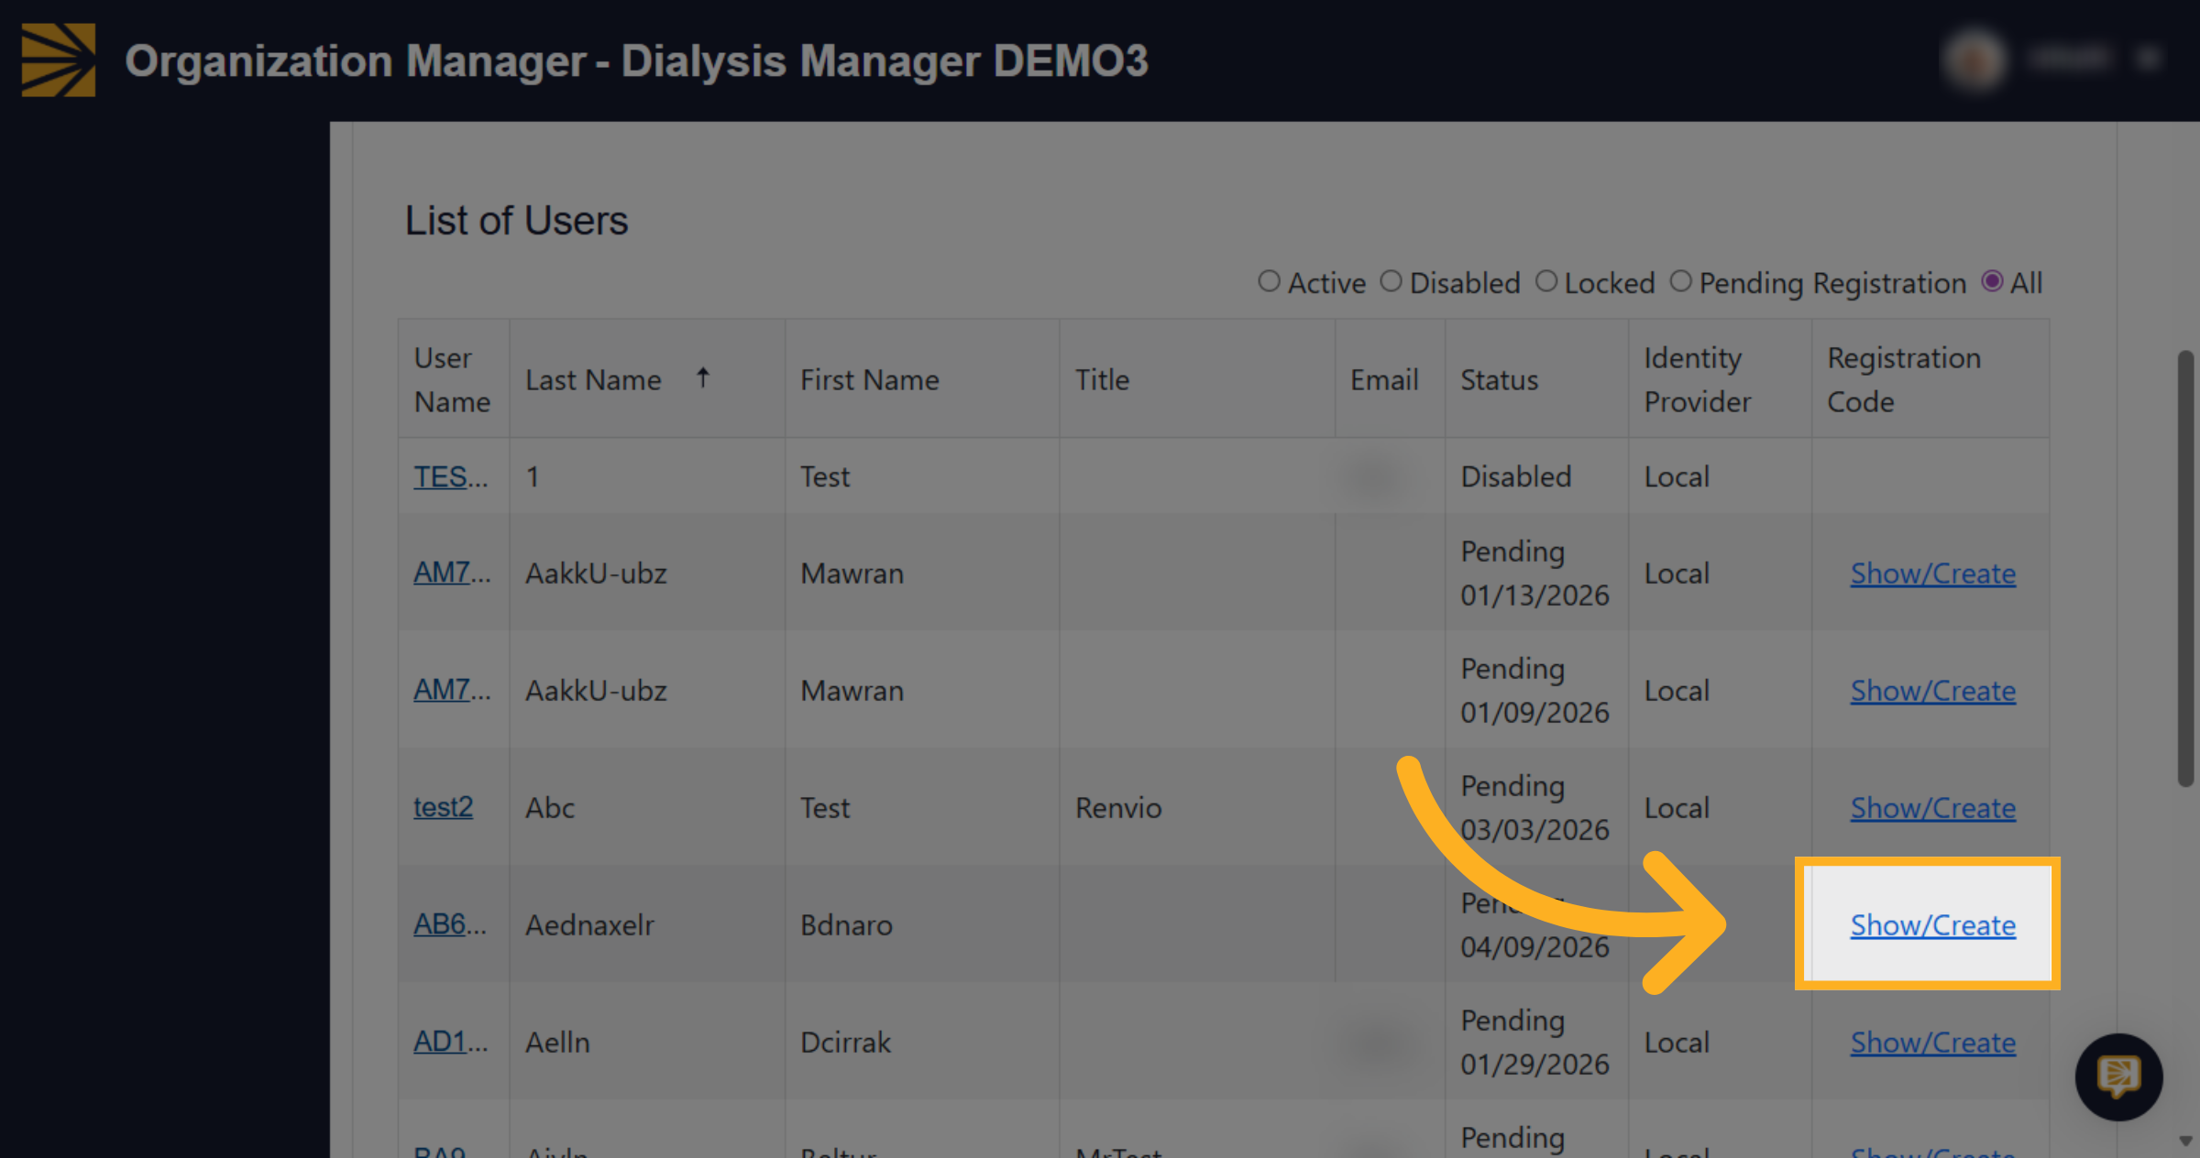Image resolution: width=2200 pixels, height=1158 pixels.
Task: Click the sunburst app logo icon
Action: [59, 60]
